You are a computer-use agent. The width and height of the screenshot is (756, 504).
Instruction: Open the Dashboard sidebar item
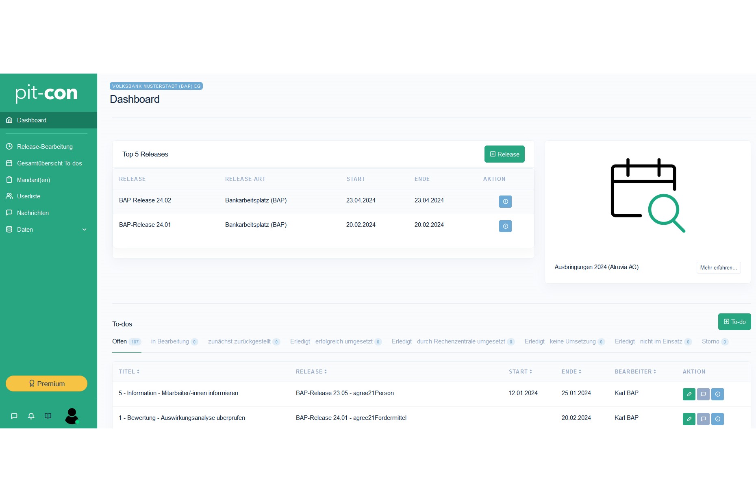48,120
